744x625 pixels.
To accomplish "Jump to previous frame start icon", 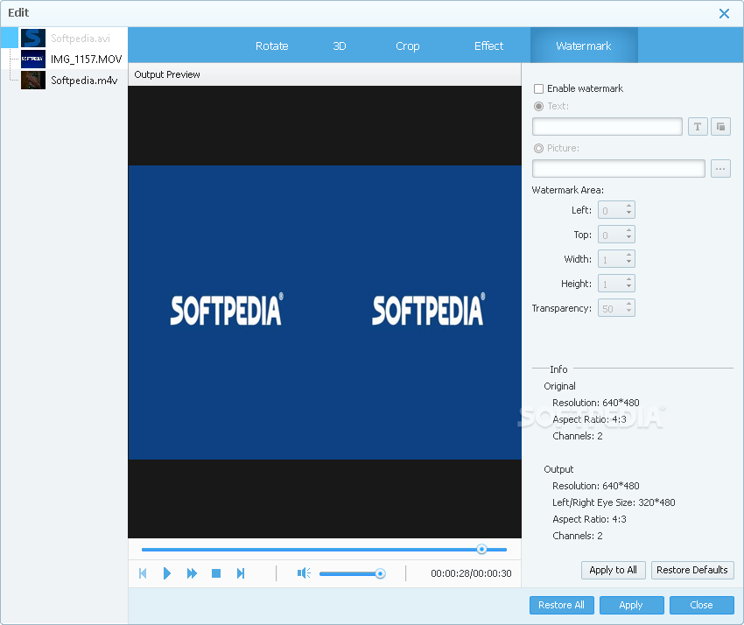I will coord(143,573).
